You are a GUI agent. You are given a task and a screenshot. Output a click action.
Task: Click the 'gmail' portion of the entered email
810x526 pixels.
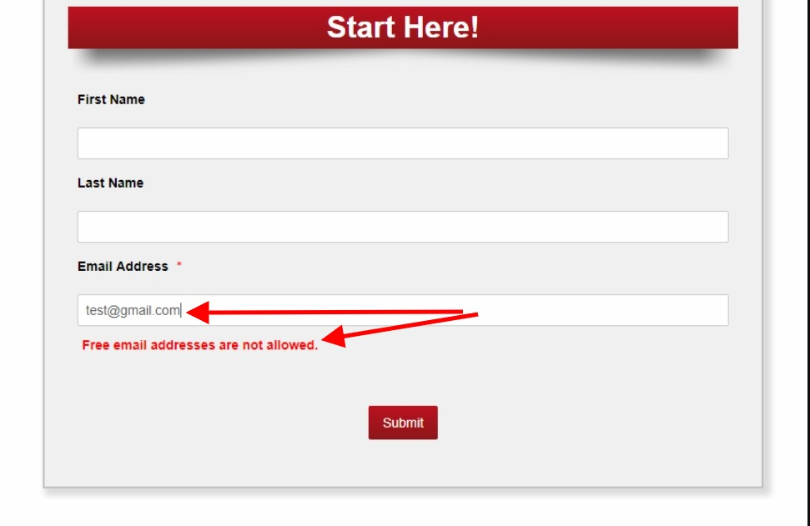tap(136, 311)
